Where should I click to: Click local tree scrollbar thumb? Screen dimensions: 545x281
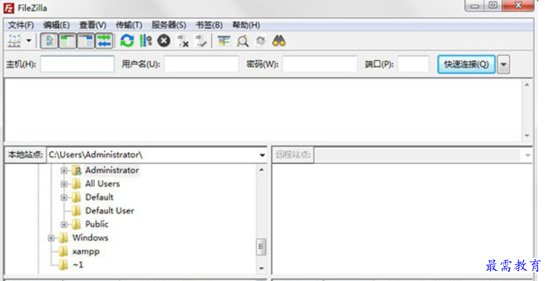261,246
